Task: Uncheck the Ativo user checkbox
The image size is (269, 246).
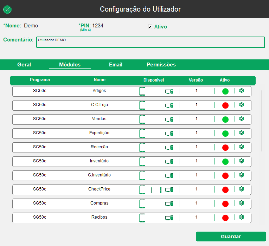Action: [x=150, y=27]
